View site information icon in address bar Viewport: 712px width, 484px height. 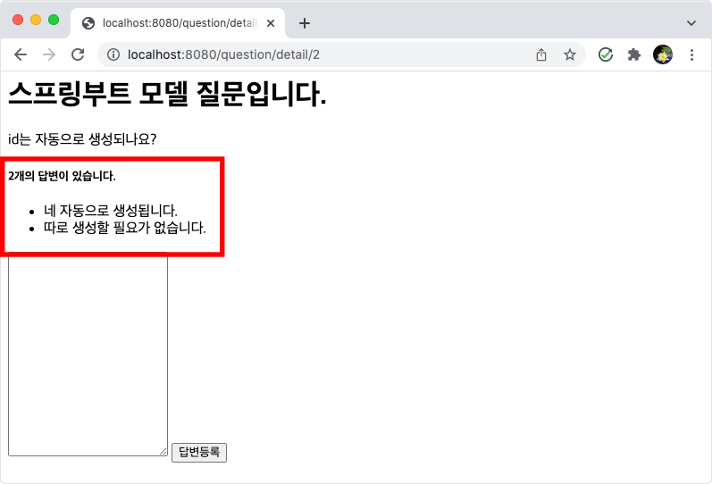[113, 55]
